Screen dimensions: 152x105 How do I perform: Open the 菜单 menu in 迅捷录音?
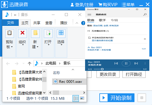click(128, 5)
